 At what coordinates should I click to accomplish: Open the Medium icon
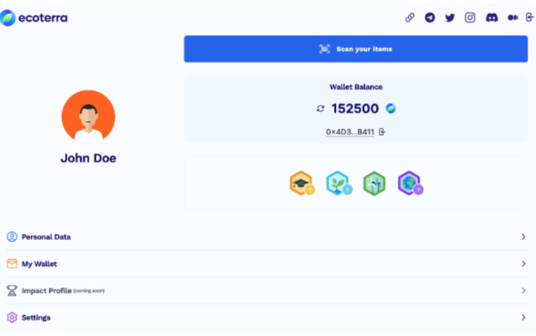tap(512, 18)
